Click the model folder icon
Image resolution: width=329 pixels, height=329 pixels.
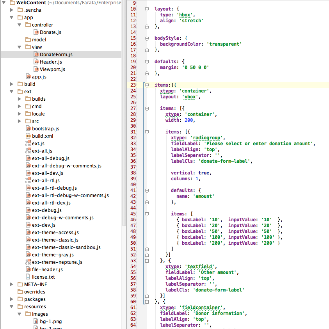28,40
